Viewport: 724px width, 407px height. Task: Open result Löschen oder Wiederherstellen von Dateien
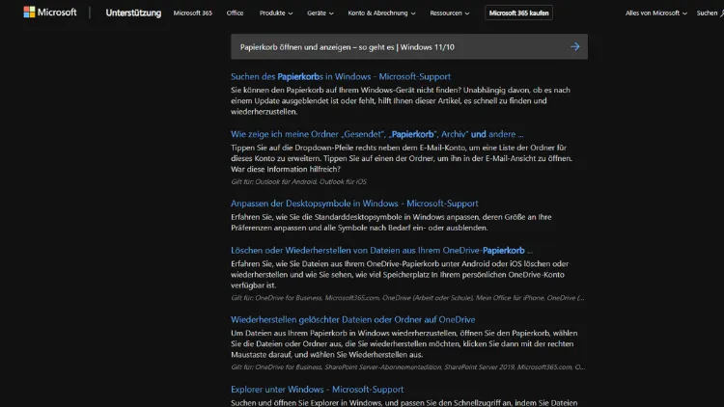(x=381, y=251)
